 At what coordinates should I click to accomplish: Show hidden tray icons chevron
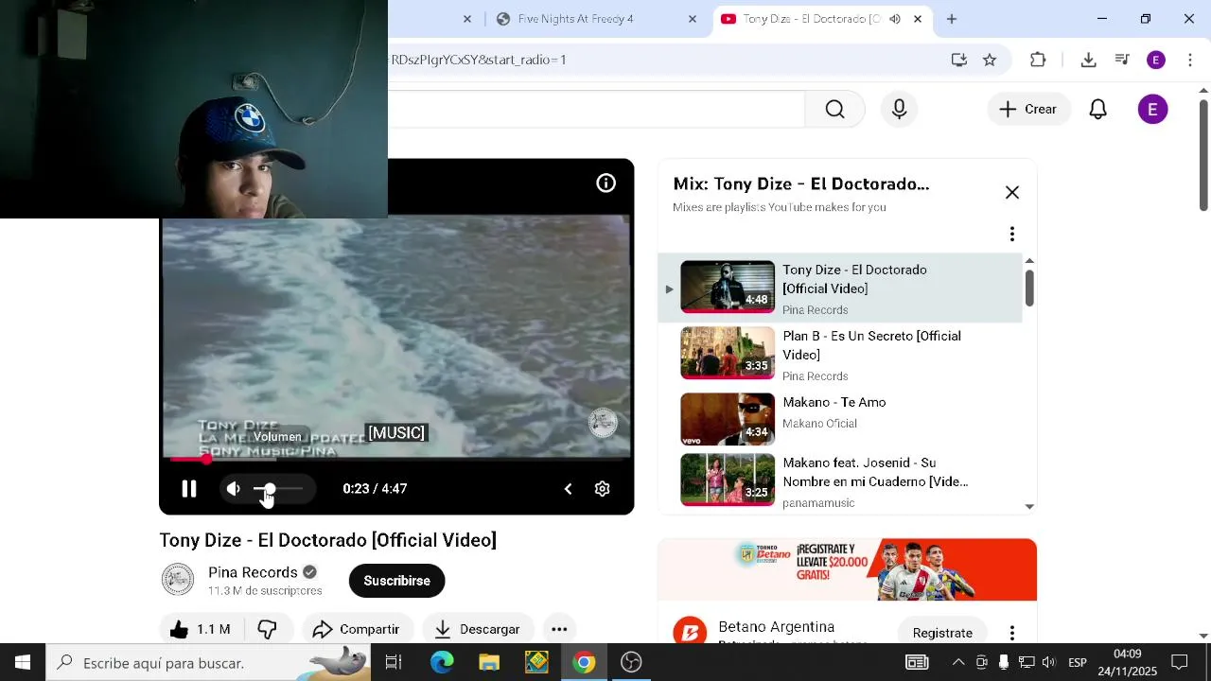pyautogui.click(x=958, y=662)
